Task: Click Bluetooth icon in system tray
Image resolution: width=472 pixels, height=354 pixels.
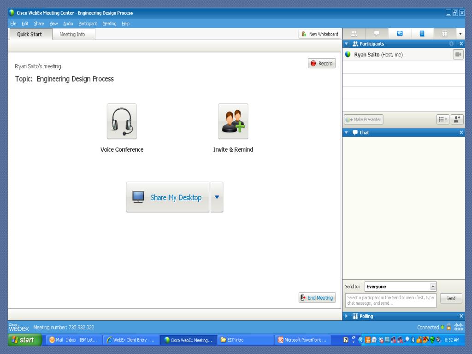Action: (x=413, y=340)
